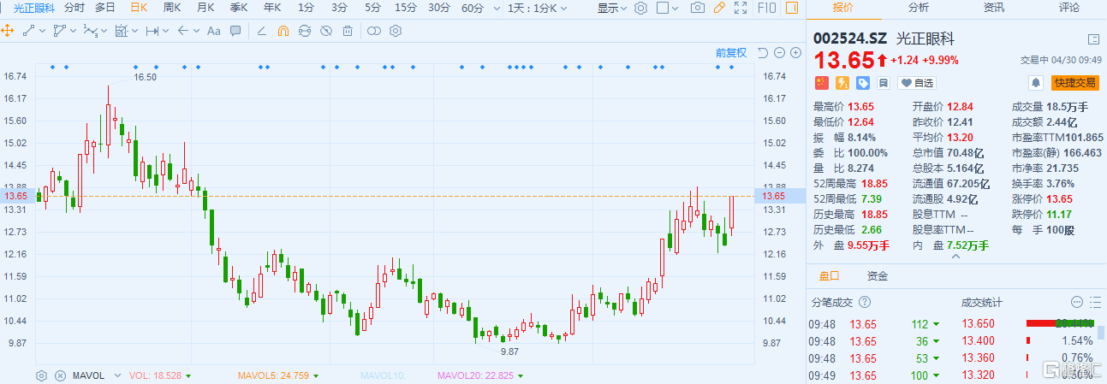Click the 光正眼科 stock name tab
Screen dimensions: 1107x384
[33, 8]
